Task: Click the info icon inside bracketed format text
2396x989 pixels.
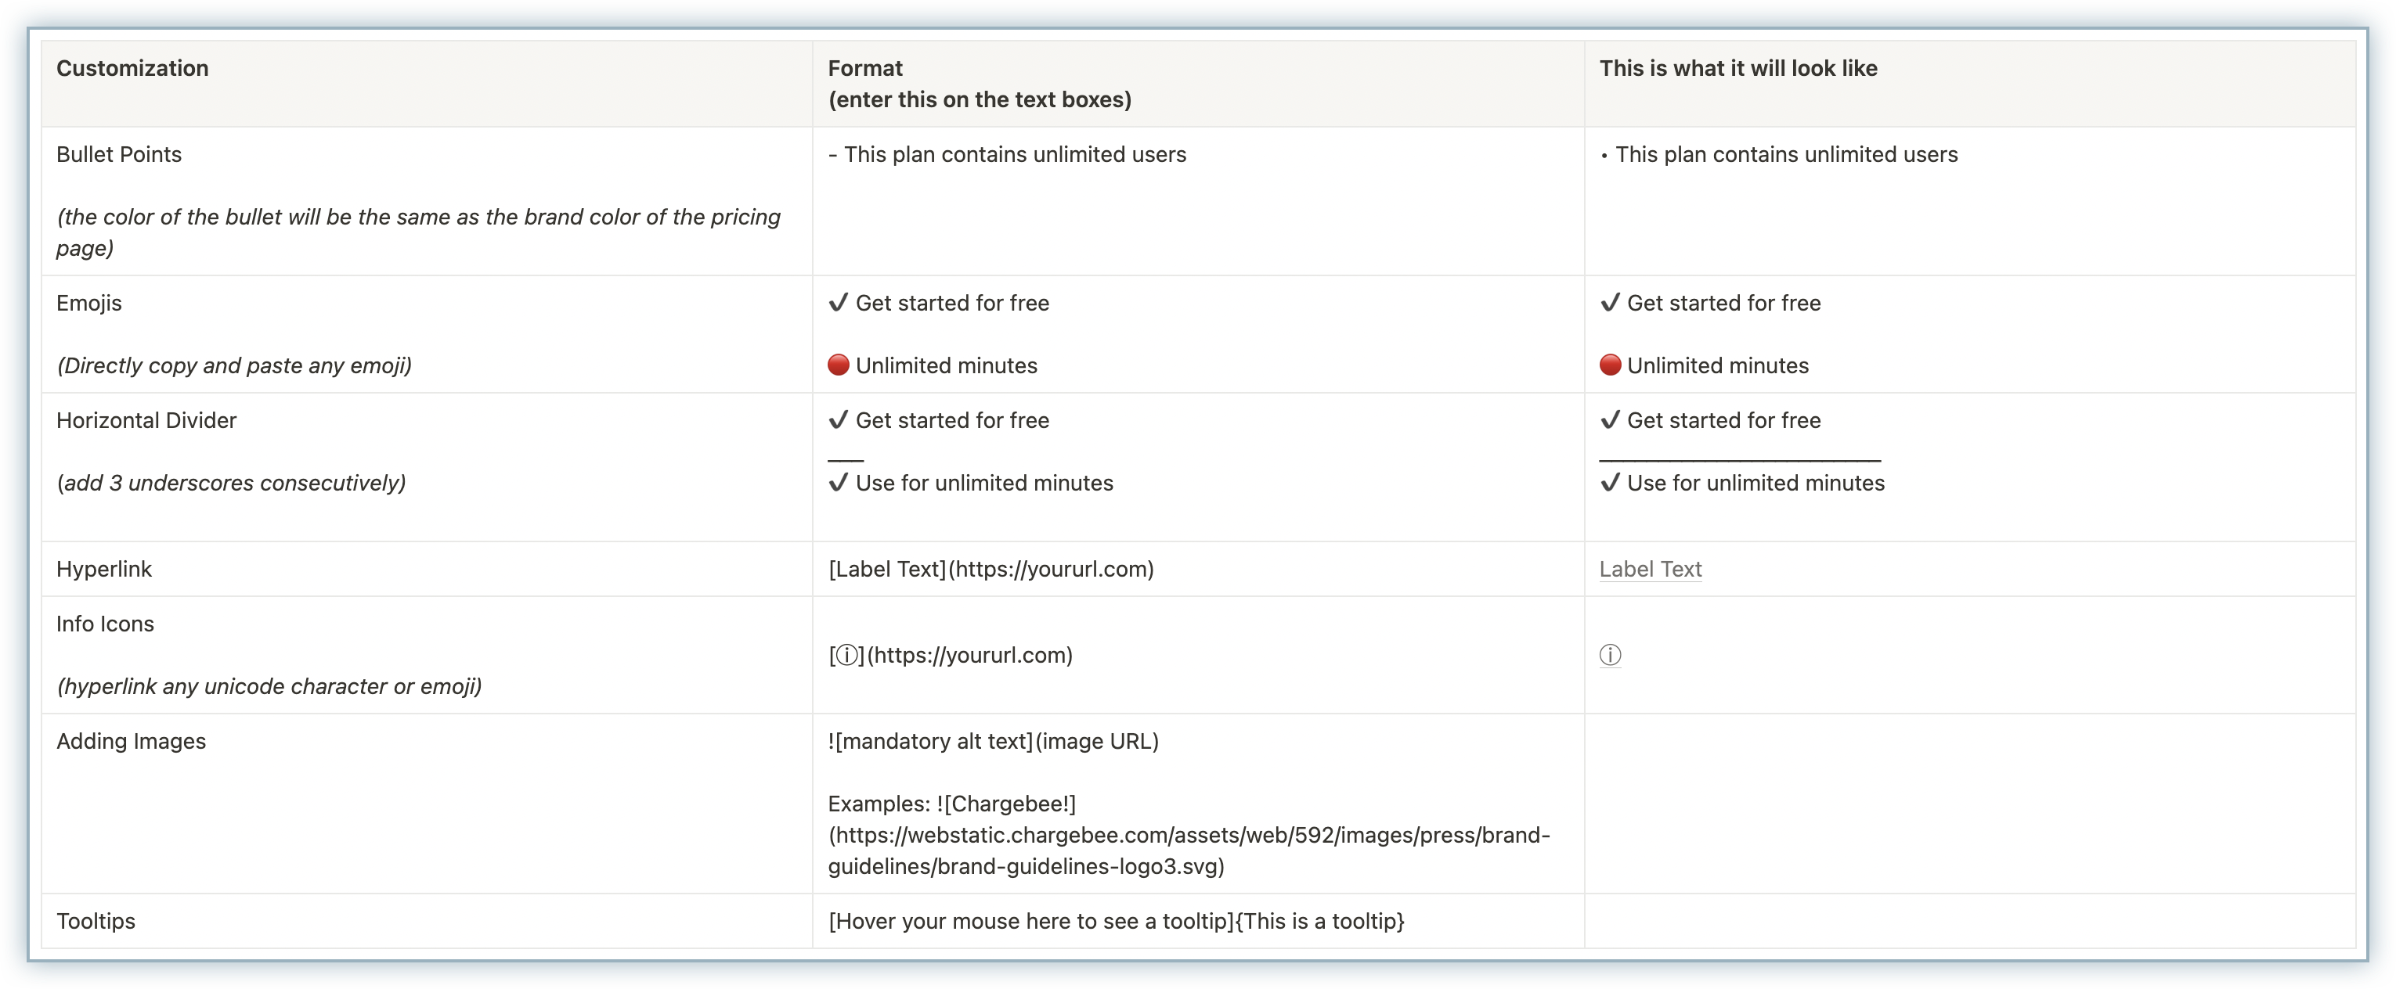Action: pos(847,656)
